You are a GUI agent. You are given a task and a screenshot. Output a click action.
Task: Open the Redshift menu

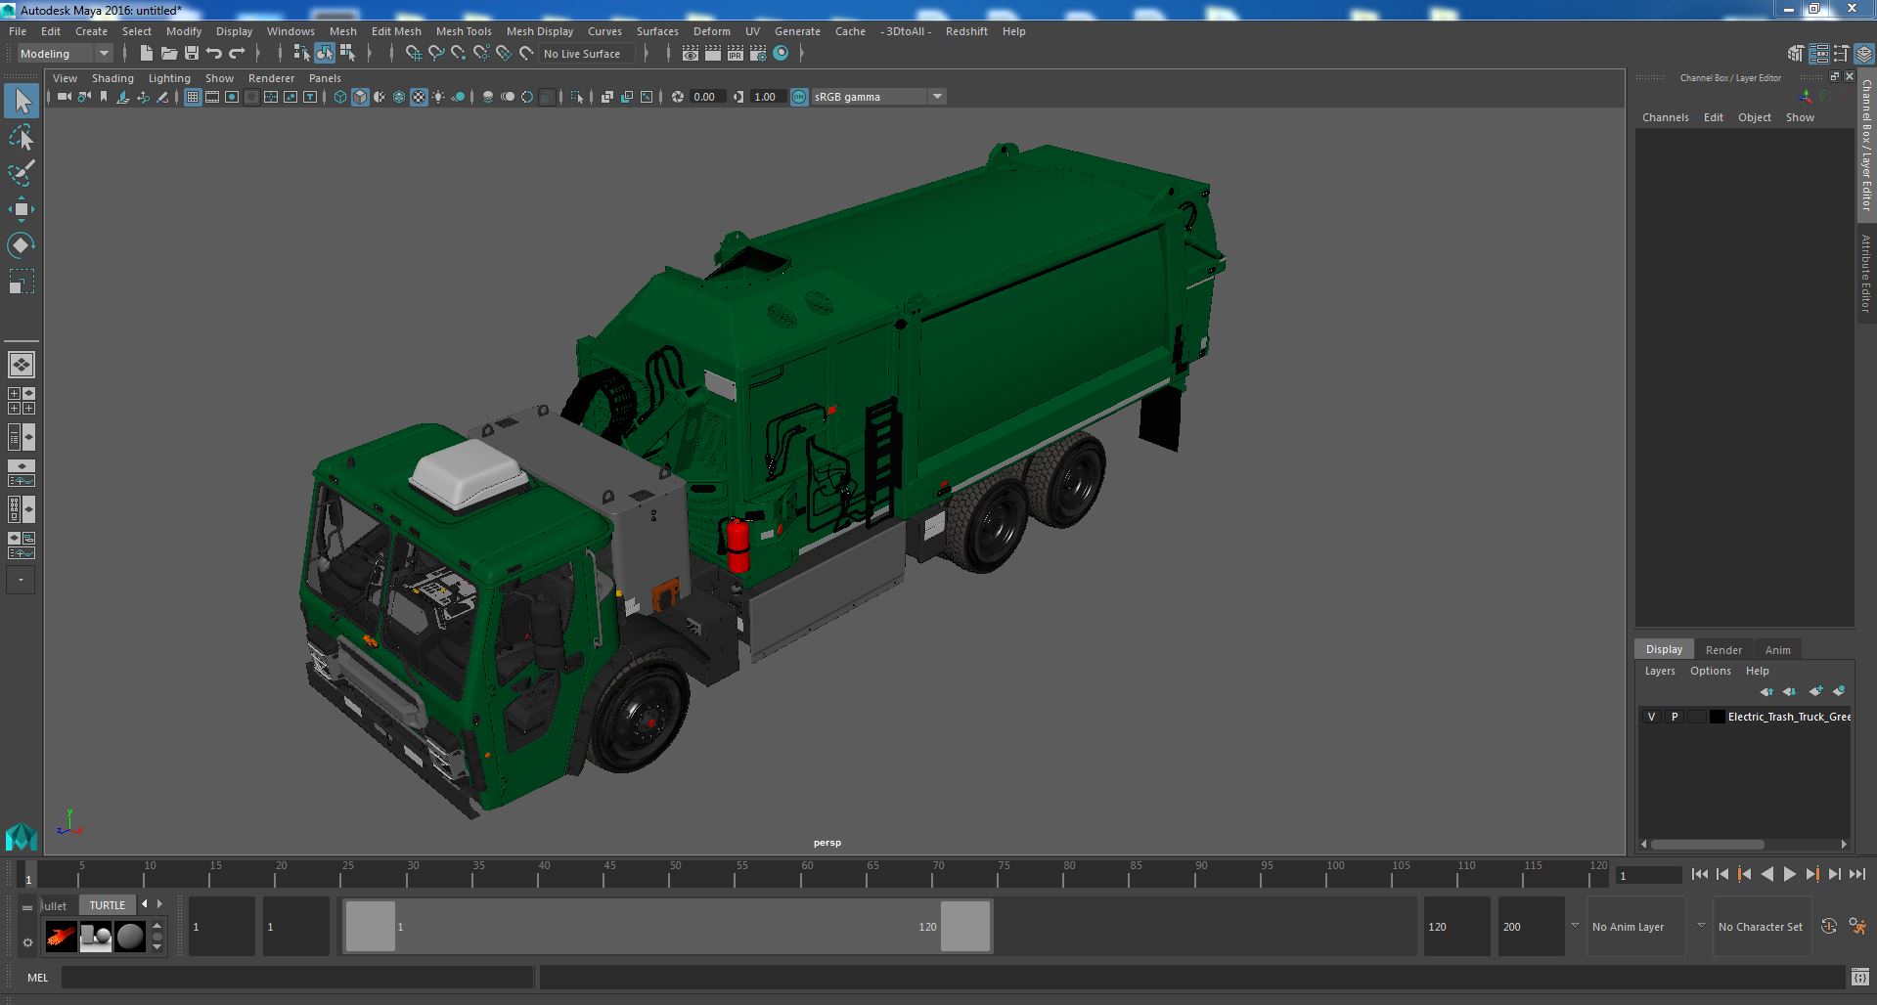click(x=966, y=31)
